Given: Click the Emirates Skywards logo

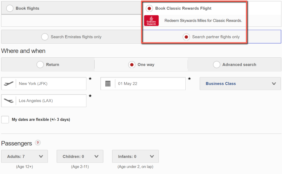Looking at the screenshot, I should click(152, 21).
